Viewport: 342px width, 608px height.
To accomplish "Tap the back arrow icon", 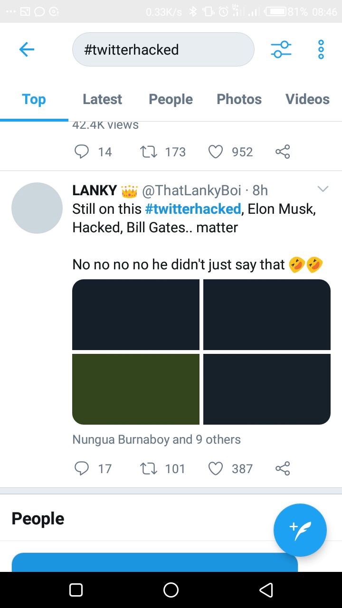I will click(x=27, y=49).
